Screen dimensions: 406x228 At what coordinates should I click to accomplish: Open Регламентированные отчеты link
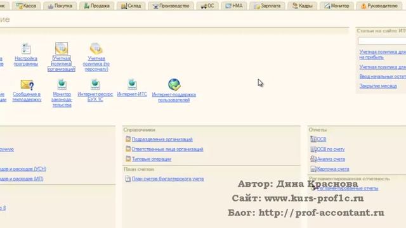click(348, 188)
